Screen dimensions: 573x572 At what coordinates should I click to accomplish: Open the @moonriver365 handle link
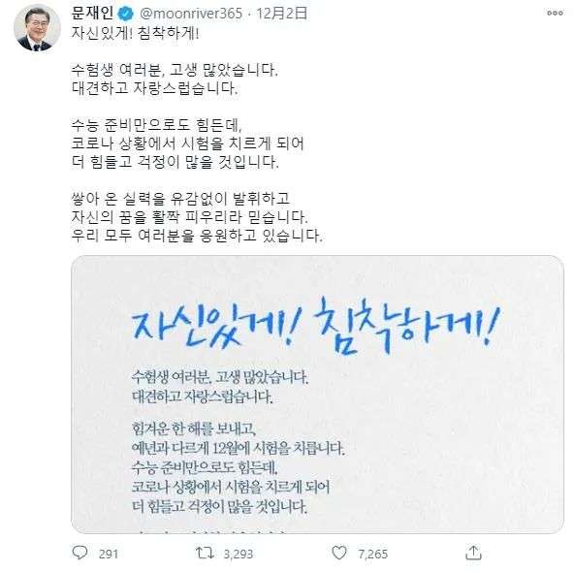point(191,14)
